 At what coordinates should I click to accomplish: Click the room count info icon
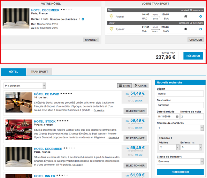(83, 19)
